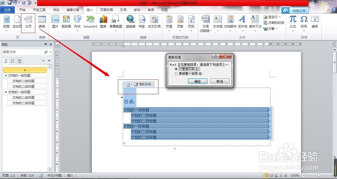Open the 拖拽上传 upload button
The height and width of the screenshot is (179, 337).
coord(295,10)
